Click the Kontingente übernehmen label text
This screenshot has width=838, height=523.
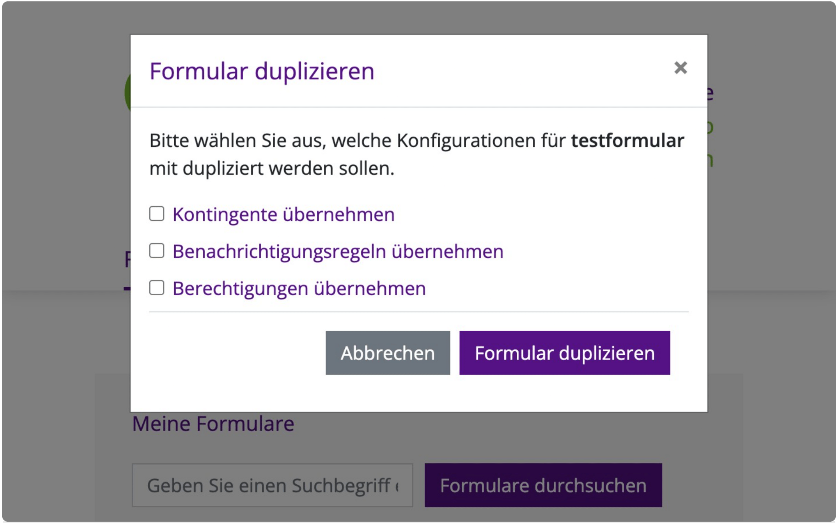[284, 214]
